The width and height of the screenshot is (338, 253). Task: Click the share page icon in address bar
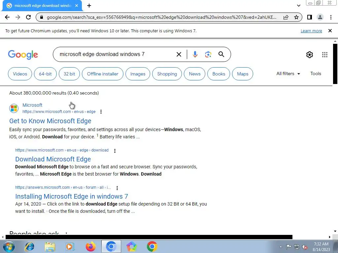286,17
